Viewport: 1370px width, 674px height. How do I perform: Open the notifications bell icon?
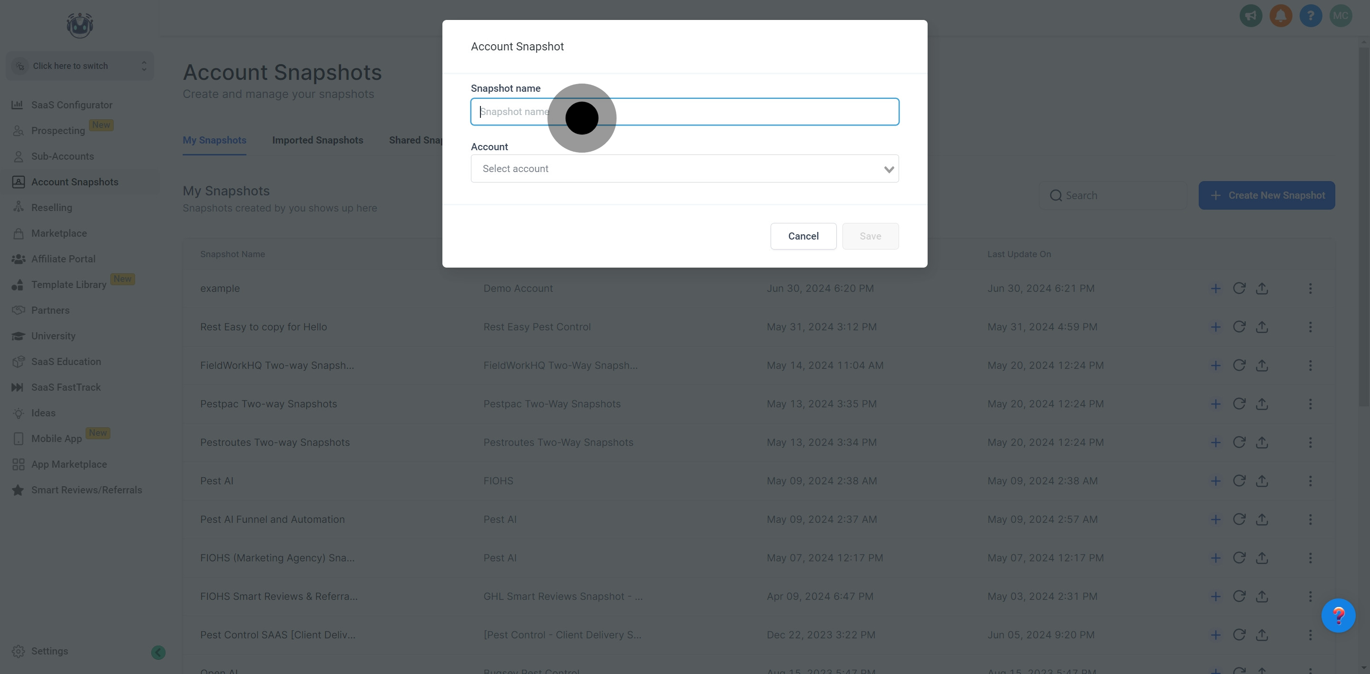tap(1281, 15)
